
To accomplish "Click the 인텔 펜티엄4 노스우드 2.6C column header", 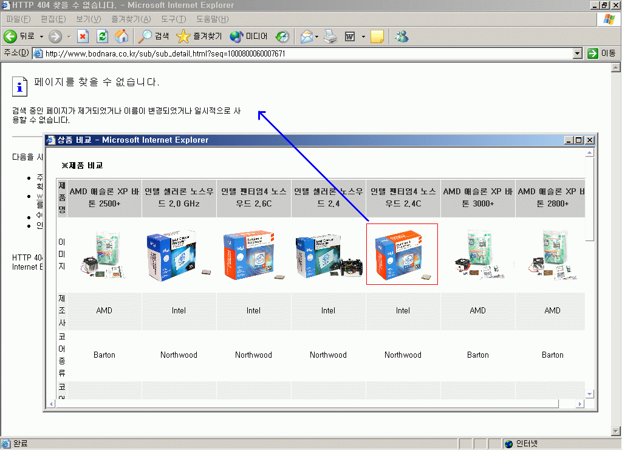I will pyautogui.click(x=254, y=197).
